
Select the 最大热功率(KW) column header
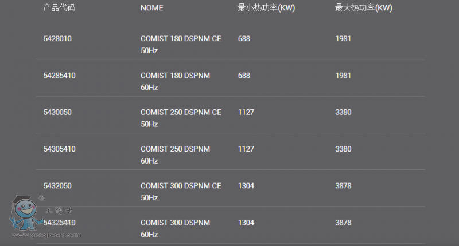364,8
